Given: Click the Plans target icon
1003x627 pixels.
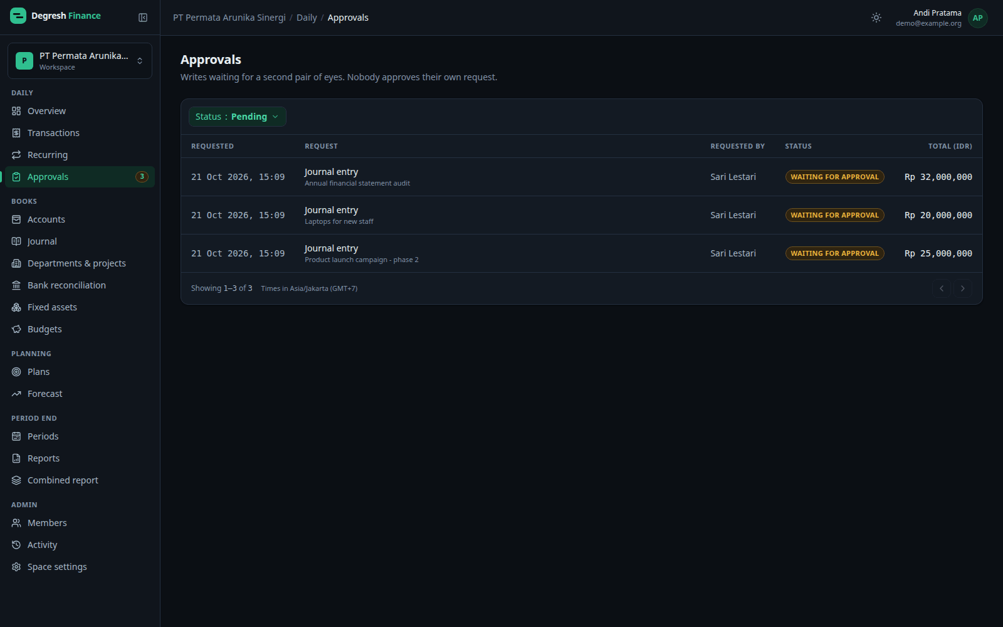Looking at the screenshot, I should 16,372.
